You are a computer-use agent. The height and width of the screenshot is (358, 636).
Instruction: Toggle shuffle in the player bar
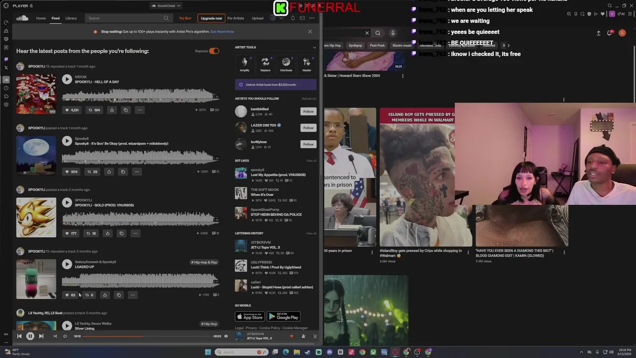(x=55, y=337)
